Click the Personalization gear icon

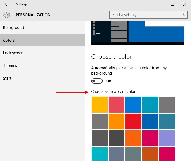7,15
